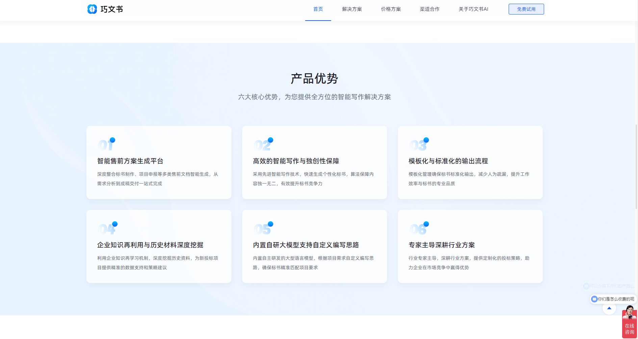The height and width of the screenshot is (339, 638).
Task: Click the blue dot badge on card 01
Action: click(x=112, y=140)
